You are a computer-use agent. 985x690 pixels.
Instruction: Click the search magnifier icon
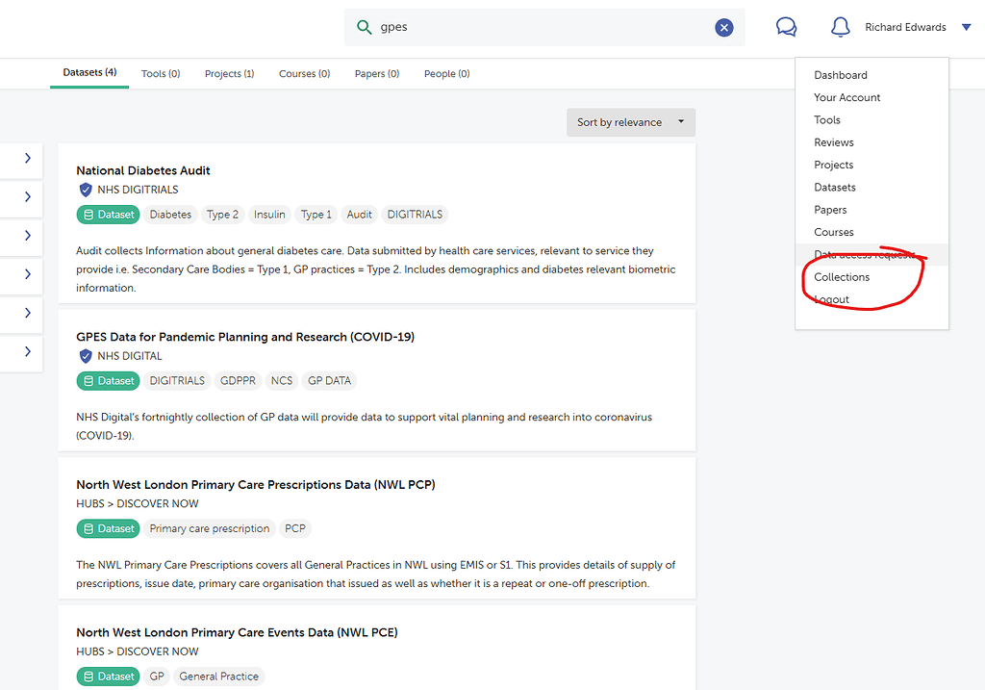point(364,27)
